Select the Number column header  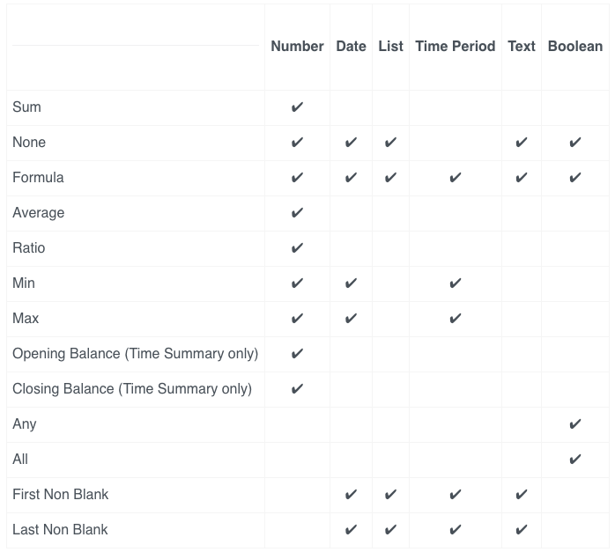tap(297, 47)
